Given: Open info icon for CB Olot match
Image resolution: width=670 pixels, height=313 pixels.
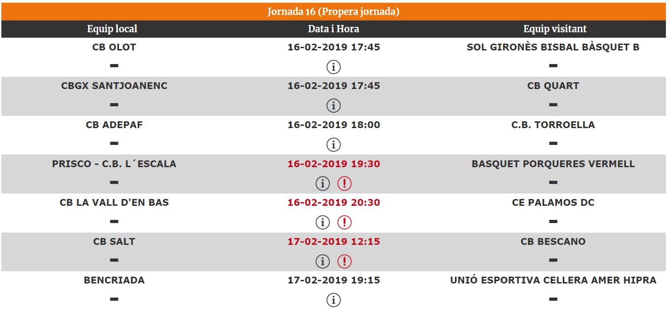Looking at the screenshot, I should point(333,67).
